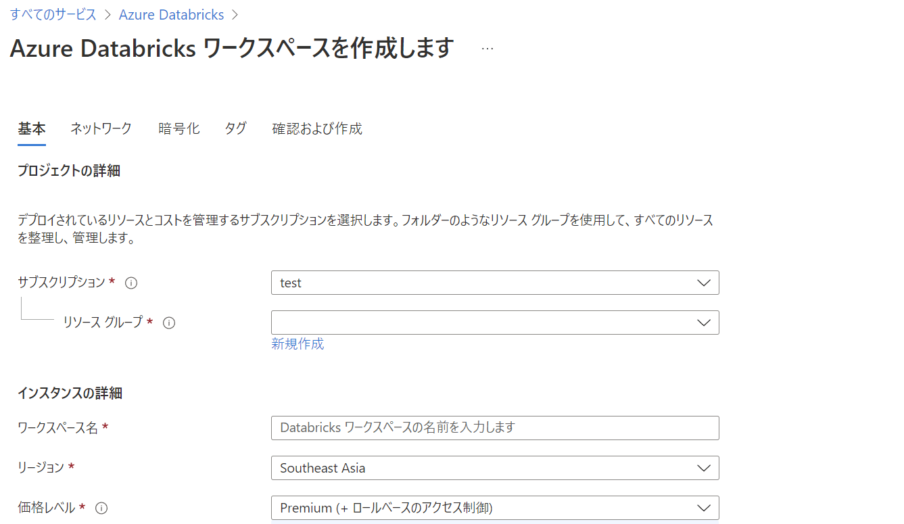
Task: Open the 暗号化 tab
Action: coord(179,128)
